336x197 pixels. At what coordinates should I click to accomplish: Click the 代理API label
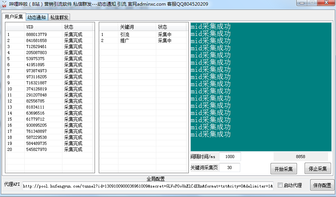point(12,184)
